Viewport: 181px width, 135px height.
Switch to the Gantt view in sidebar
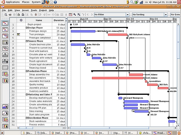5,23
